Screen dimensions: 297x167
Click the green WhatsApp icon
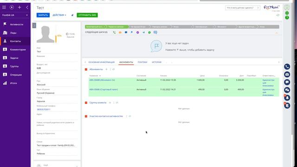[149, 32]
